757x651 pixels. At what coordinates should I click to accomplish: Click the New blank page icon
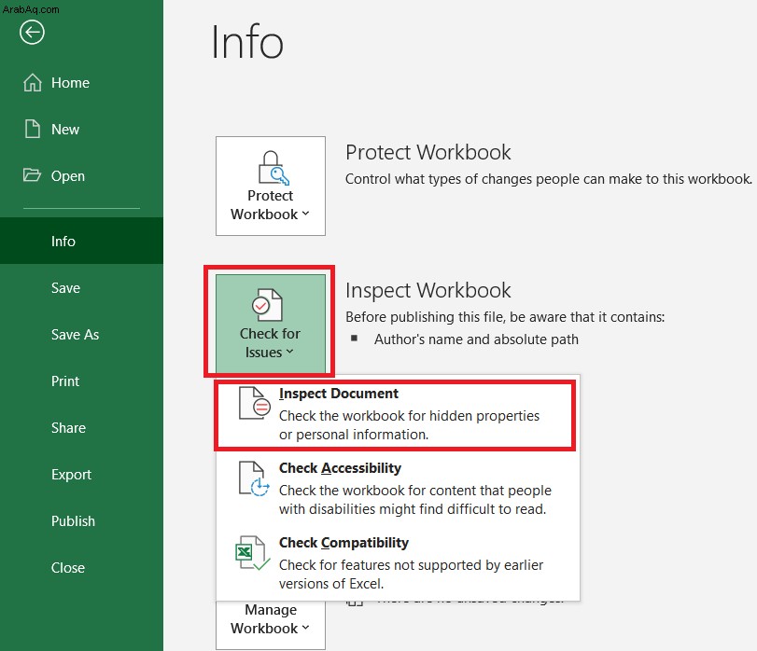tap(33, 129)
